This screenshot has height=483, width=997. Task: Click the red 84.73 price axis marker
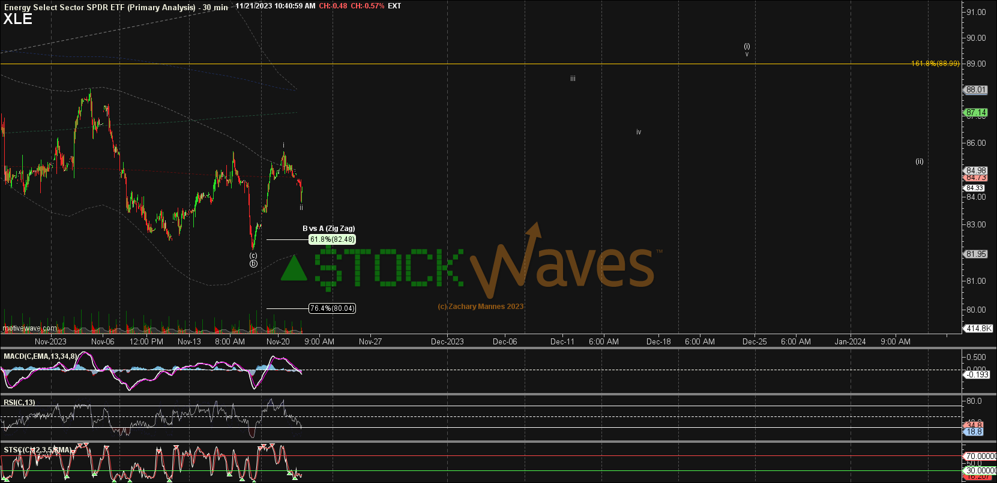tap(976, 178)
